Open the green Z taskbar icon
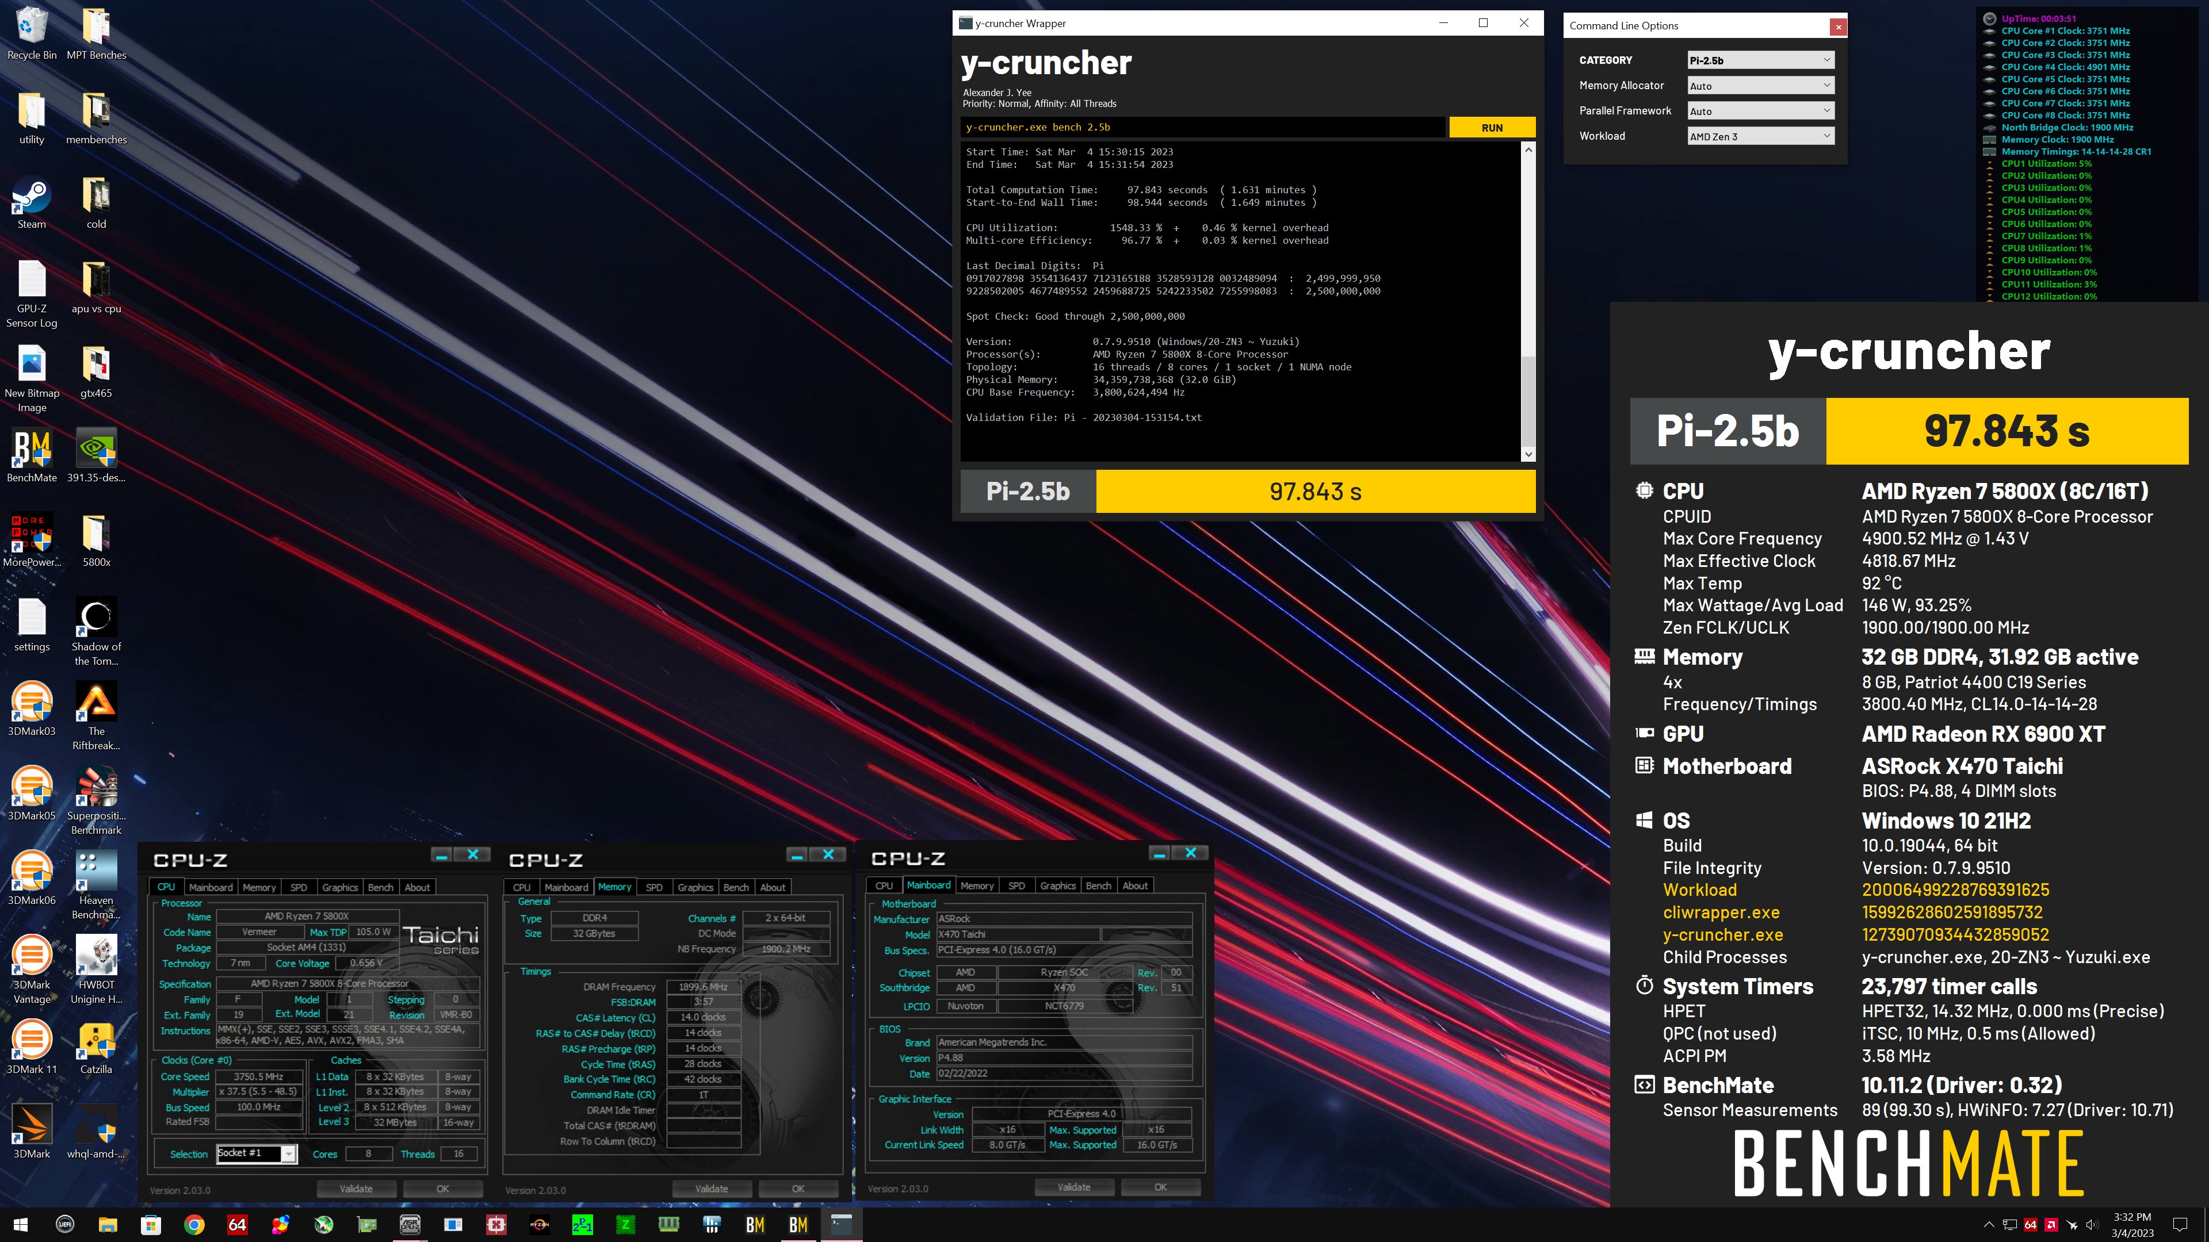This screenshot has width=2209, height=1242. (626, 1225)
